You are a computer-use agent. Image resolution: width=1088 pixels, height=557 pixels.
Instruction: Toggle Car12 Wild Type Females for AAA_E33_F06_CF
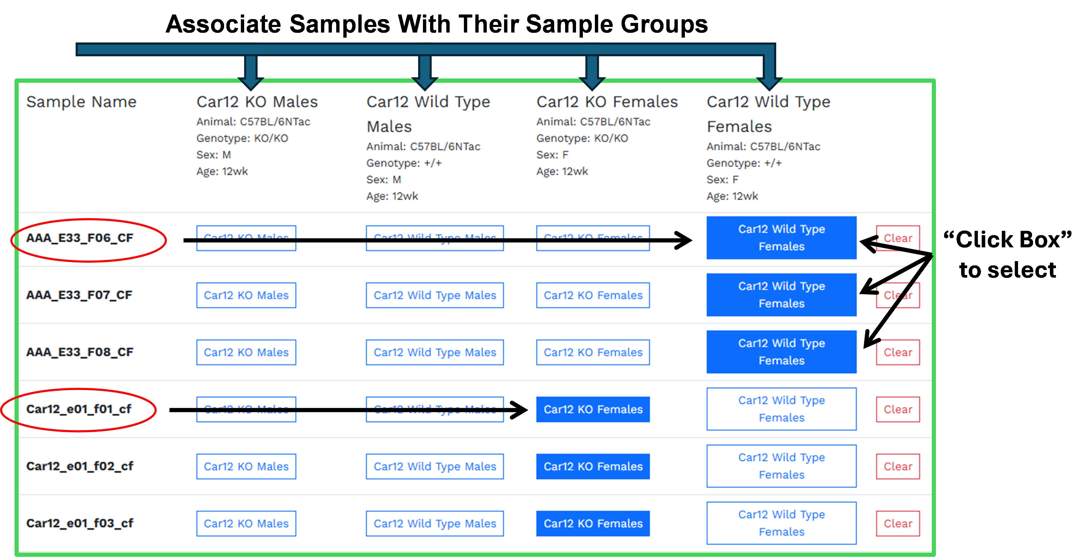[781, 238]
